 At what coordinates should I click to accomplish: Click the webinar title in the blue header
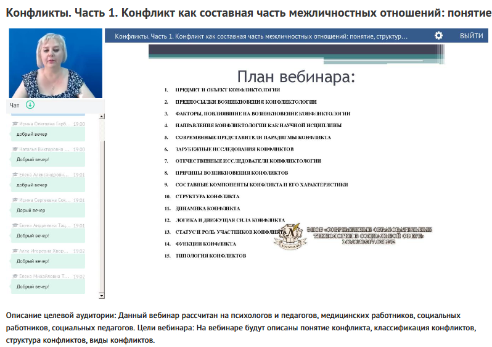tap(261, 36)
